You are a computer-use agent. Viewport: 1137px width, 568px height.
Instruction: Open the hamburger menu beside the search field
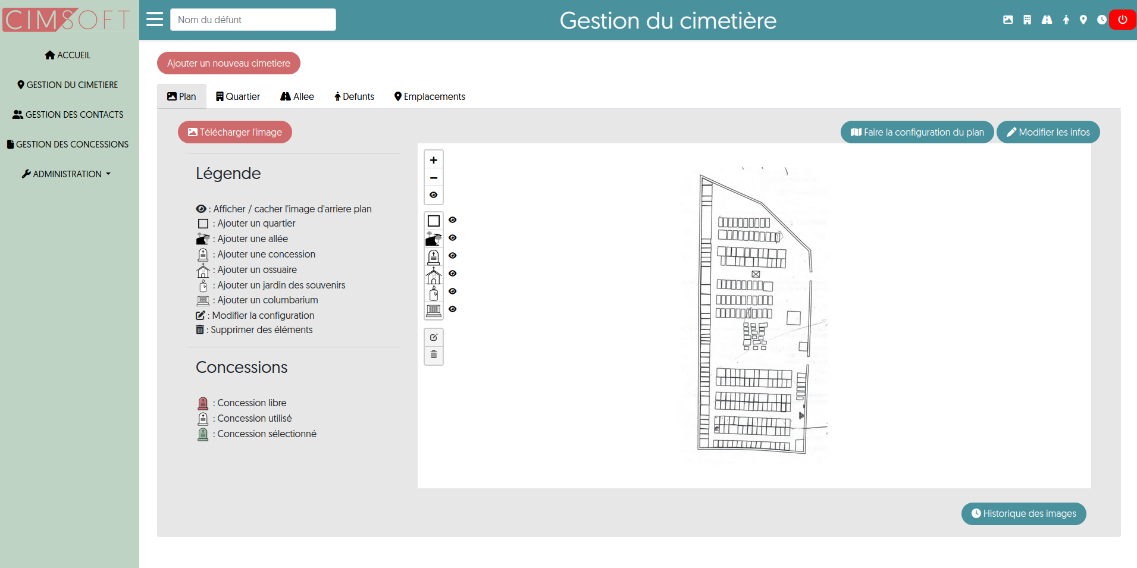click(154, 19)
